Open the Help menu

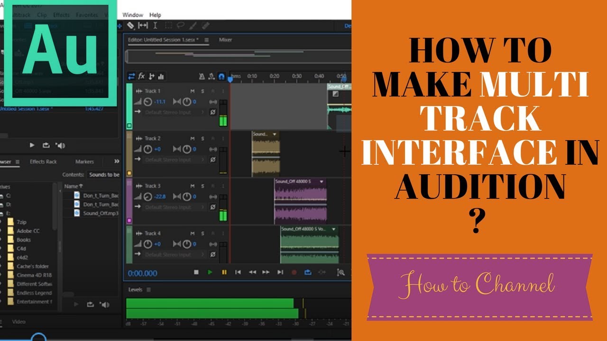point(155,15)
